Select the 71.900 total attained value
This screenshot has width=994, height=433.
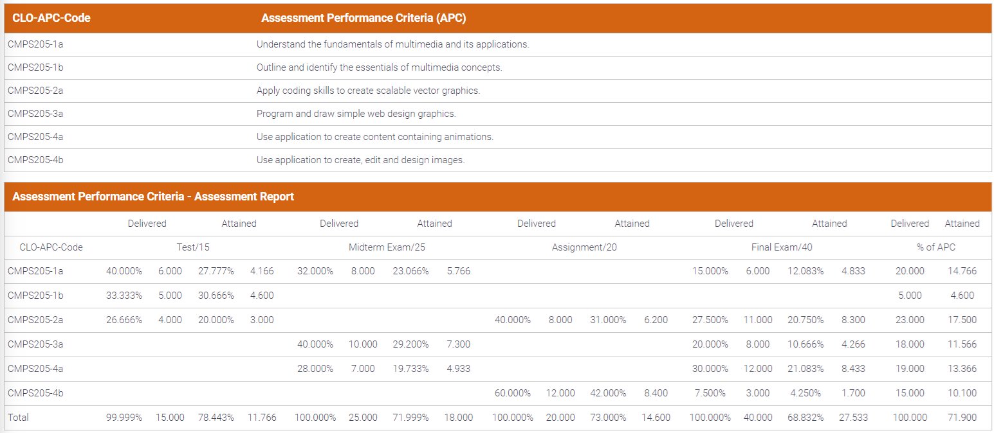point(962,418)
